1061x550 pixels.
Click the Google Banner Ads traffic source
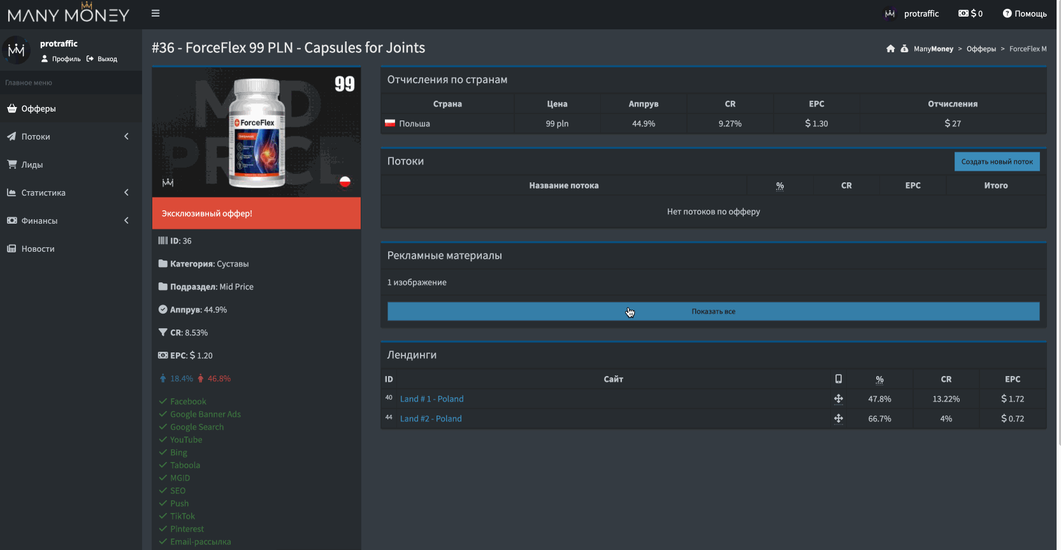[x=205, y=414]
